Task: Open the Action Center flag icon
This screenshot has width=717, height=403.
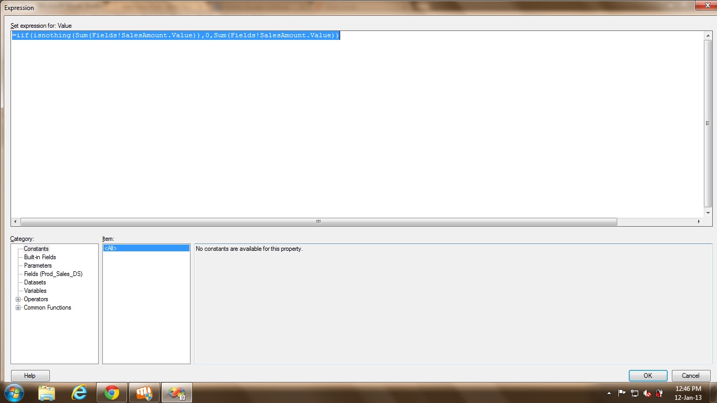Action: click(x=622, y=393)
